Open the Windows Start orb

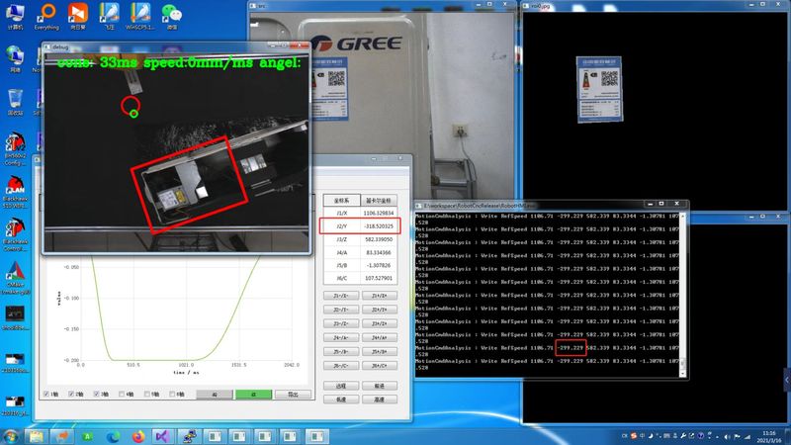(11, 436)
